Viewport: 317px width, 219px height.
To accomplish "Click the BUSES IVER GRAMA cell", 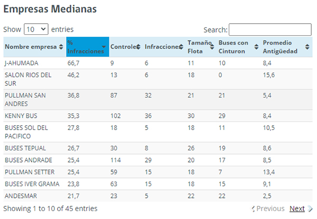I will (32, 184).
